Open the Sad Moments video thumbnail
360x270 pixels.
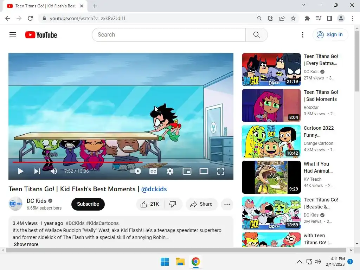point(271,105)
